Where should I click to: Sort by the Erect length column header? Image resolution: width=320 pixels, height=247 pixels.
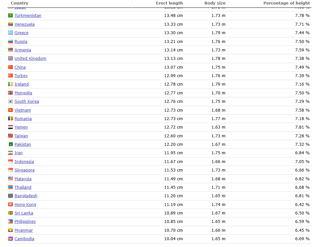pyautogui.click(x=169, y=3)
